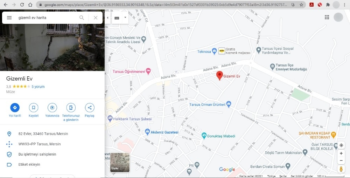
Task: Click the browser back arrow
Action: click(x=6, y=5)
